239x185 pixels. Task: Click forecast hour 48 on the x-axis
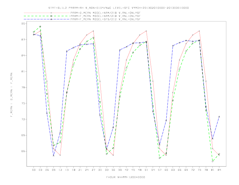[x=140, y=170]
